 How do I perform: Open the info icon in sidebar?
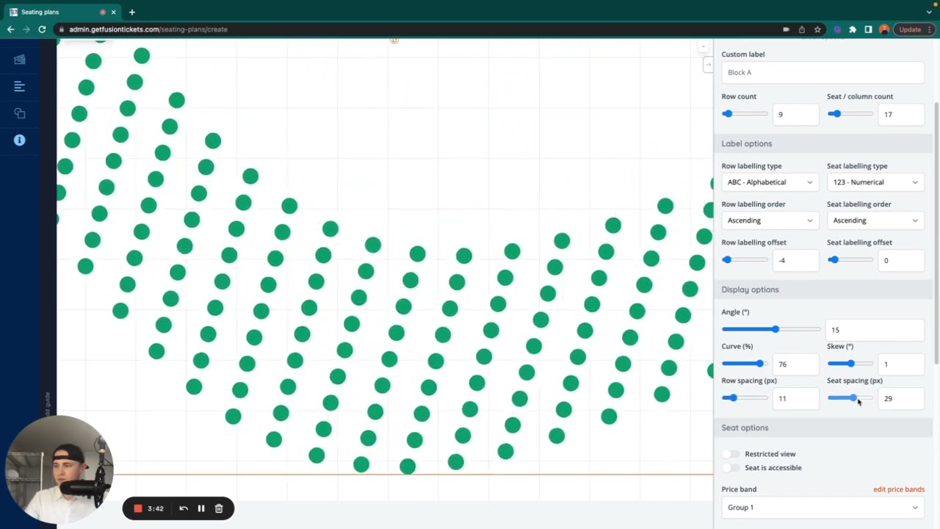point(20,140)
